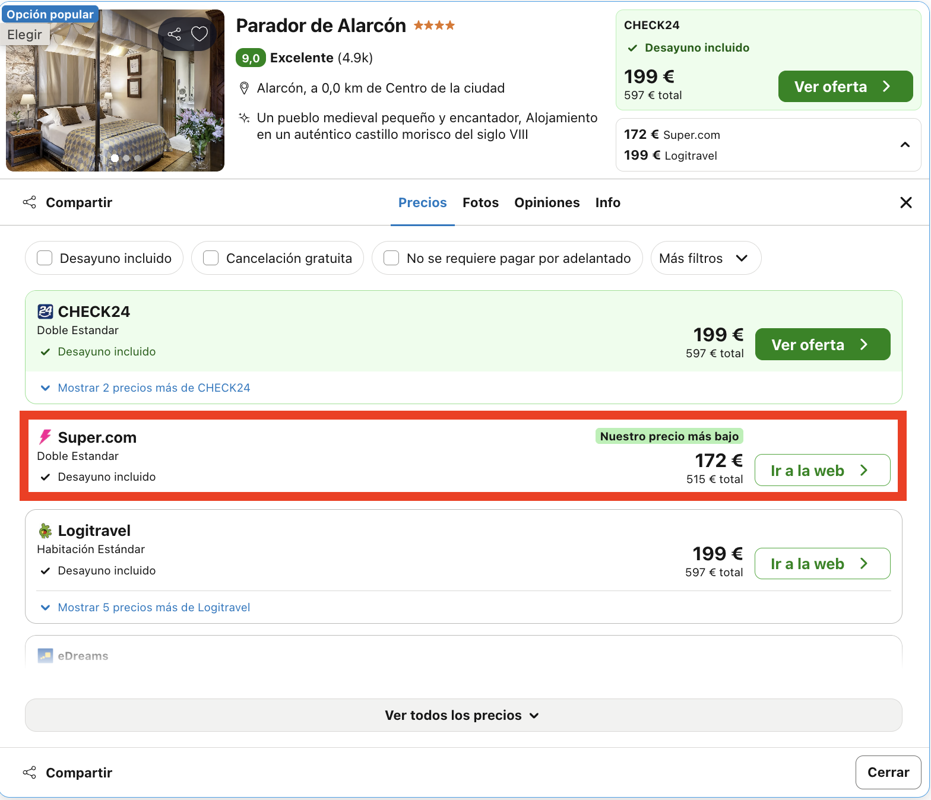This screenshot has width=931, height=800.
Task: Click Ir a la web for Super.com
Action: click(822, 470)
